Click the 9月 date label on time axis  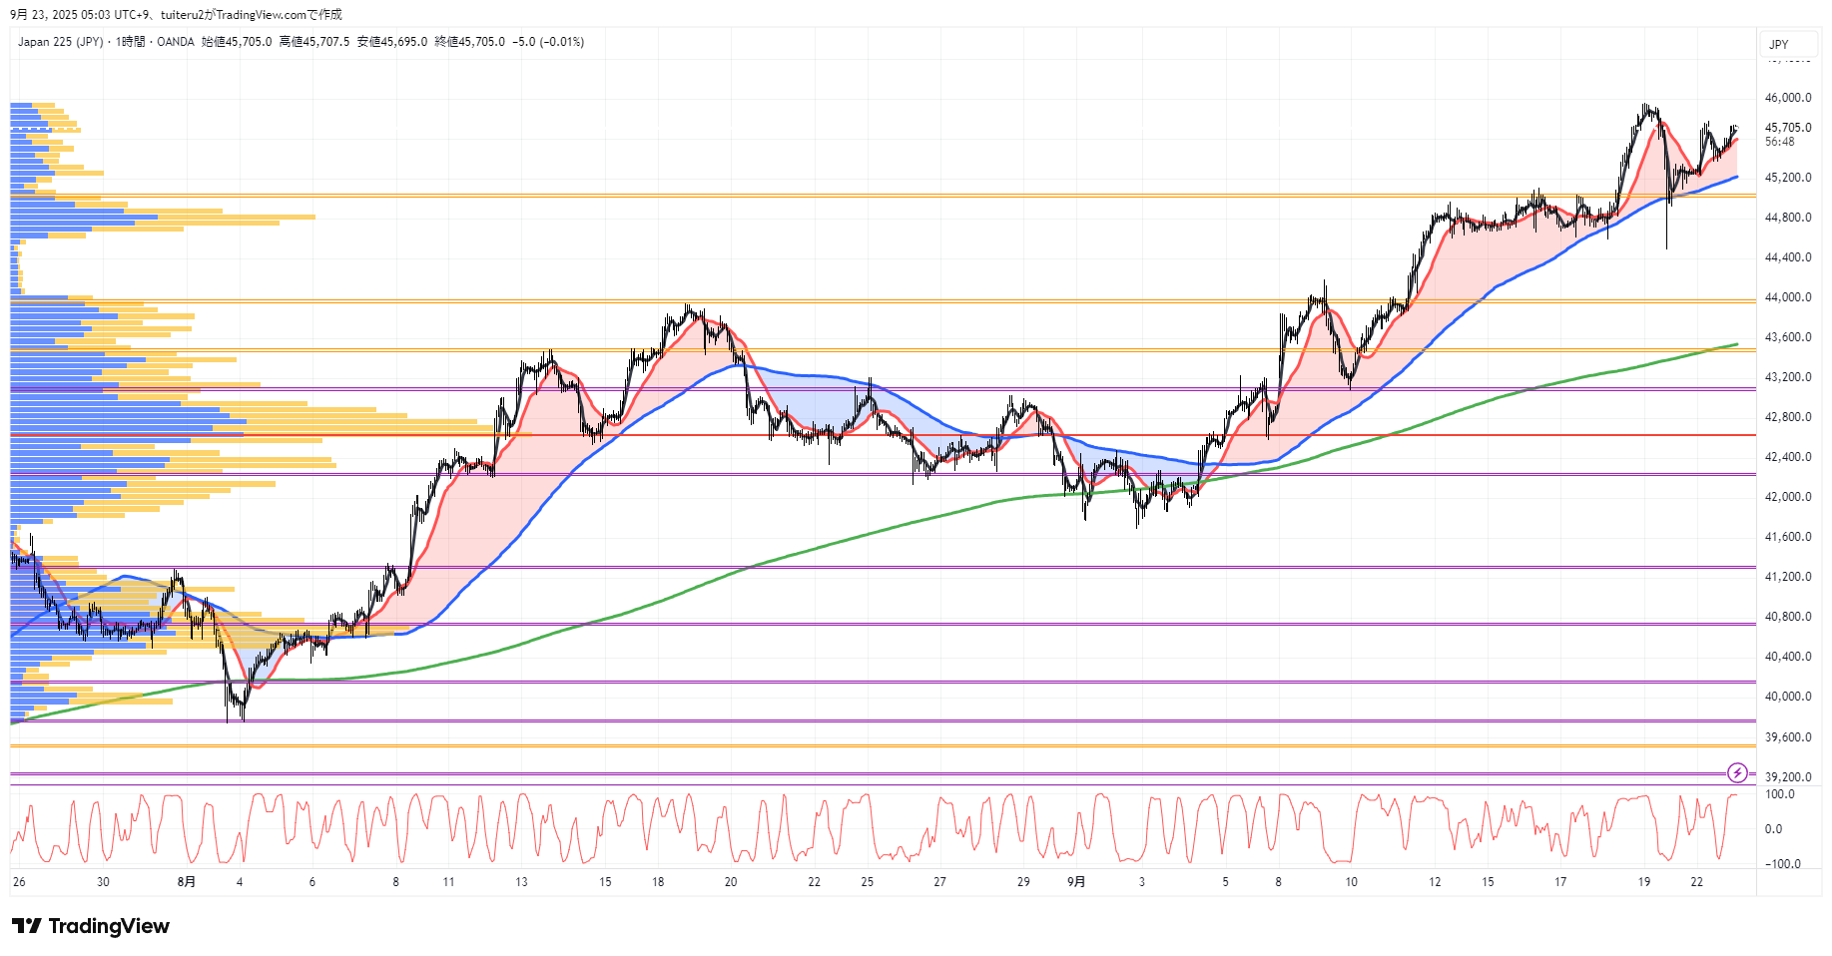point(1076,882)
